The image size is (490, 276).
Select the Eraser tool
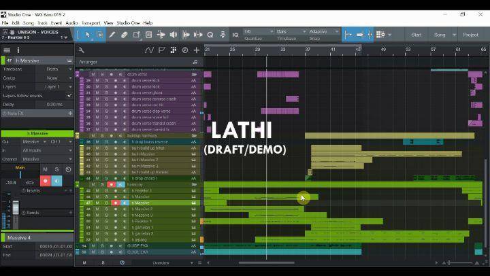[124, 35]
